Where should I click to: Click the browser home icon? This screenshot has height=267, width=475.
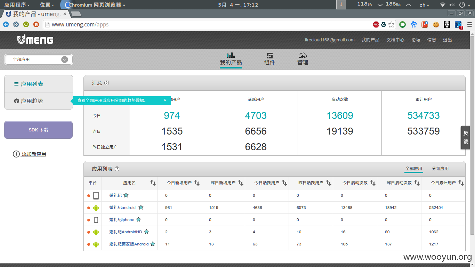pyautogui.click(x=36, y=24)
